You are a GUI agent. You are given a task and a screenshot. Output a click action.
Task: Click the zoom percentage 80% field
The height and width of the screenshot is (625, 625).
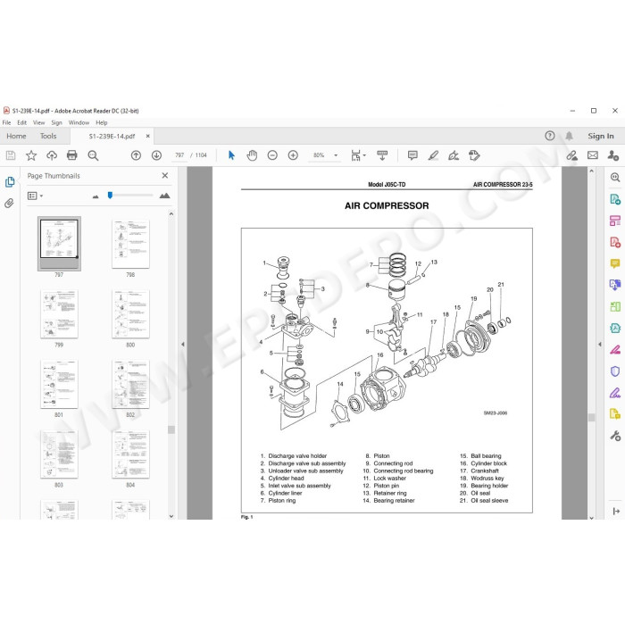pos(319,155)
